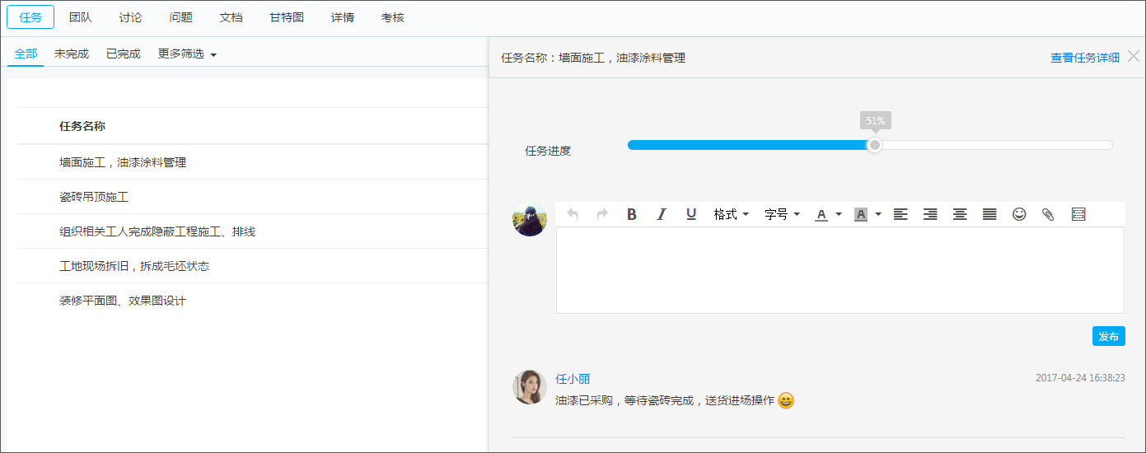
Task: Open the 更多筛选 filter dropdown
Action: pos(187,54)
